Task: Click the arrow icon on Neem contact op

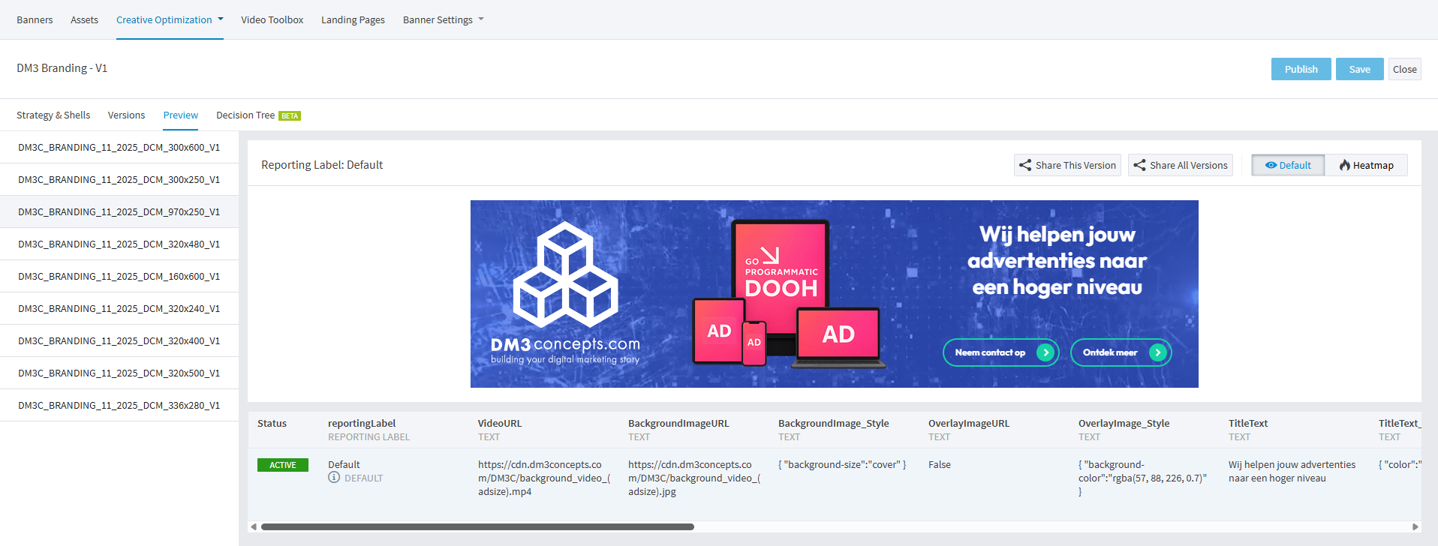Action: (1045, 352)
